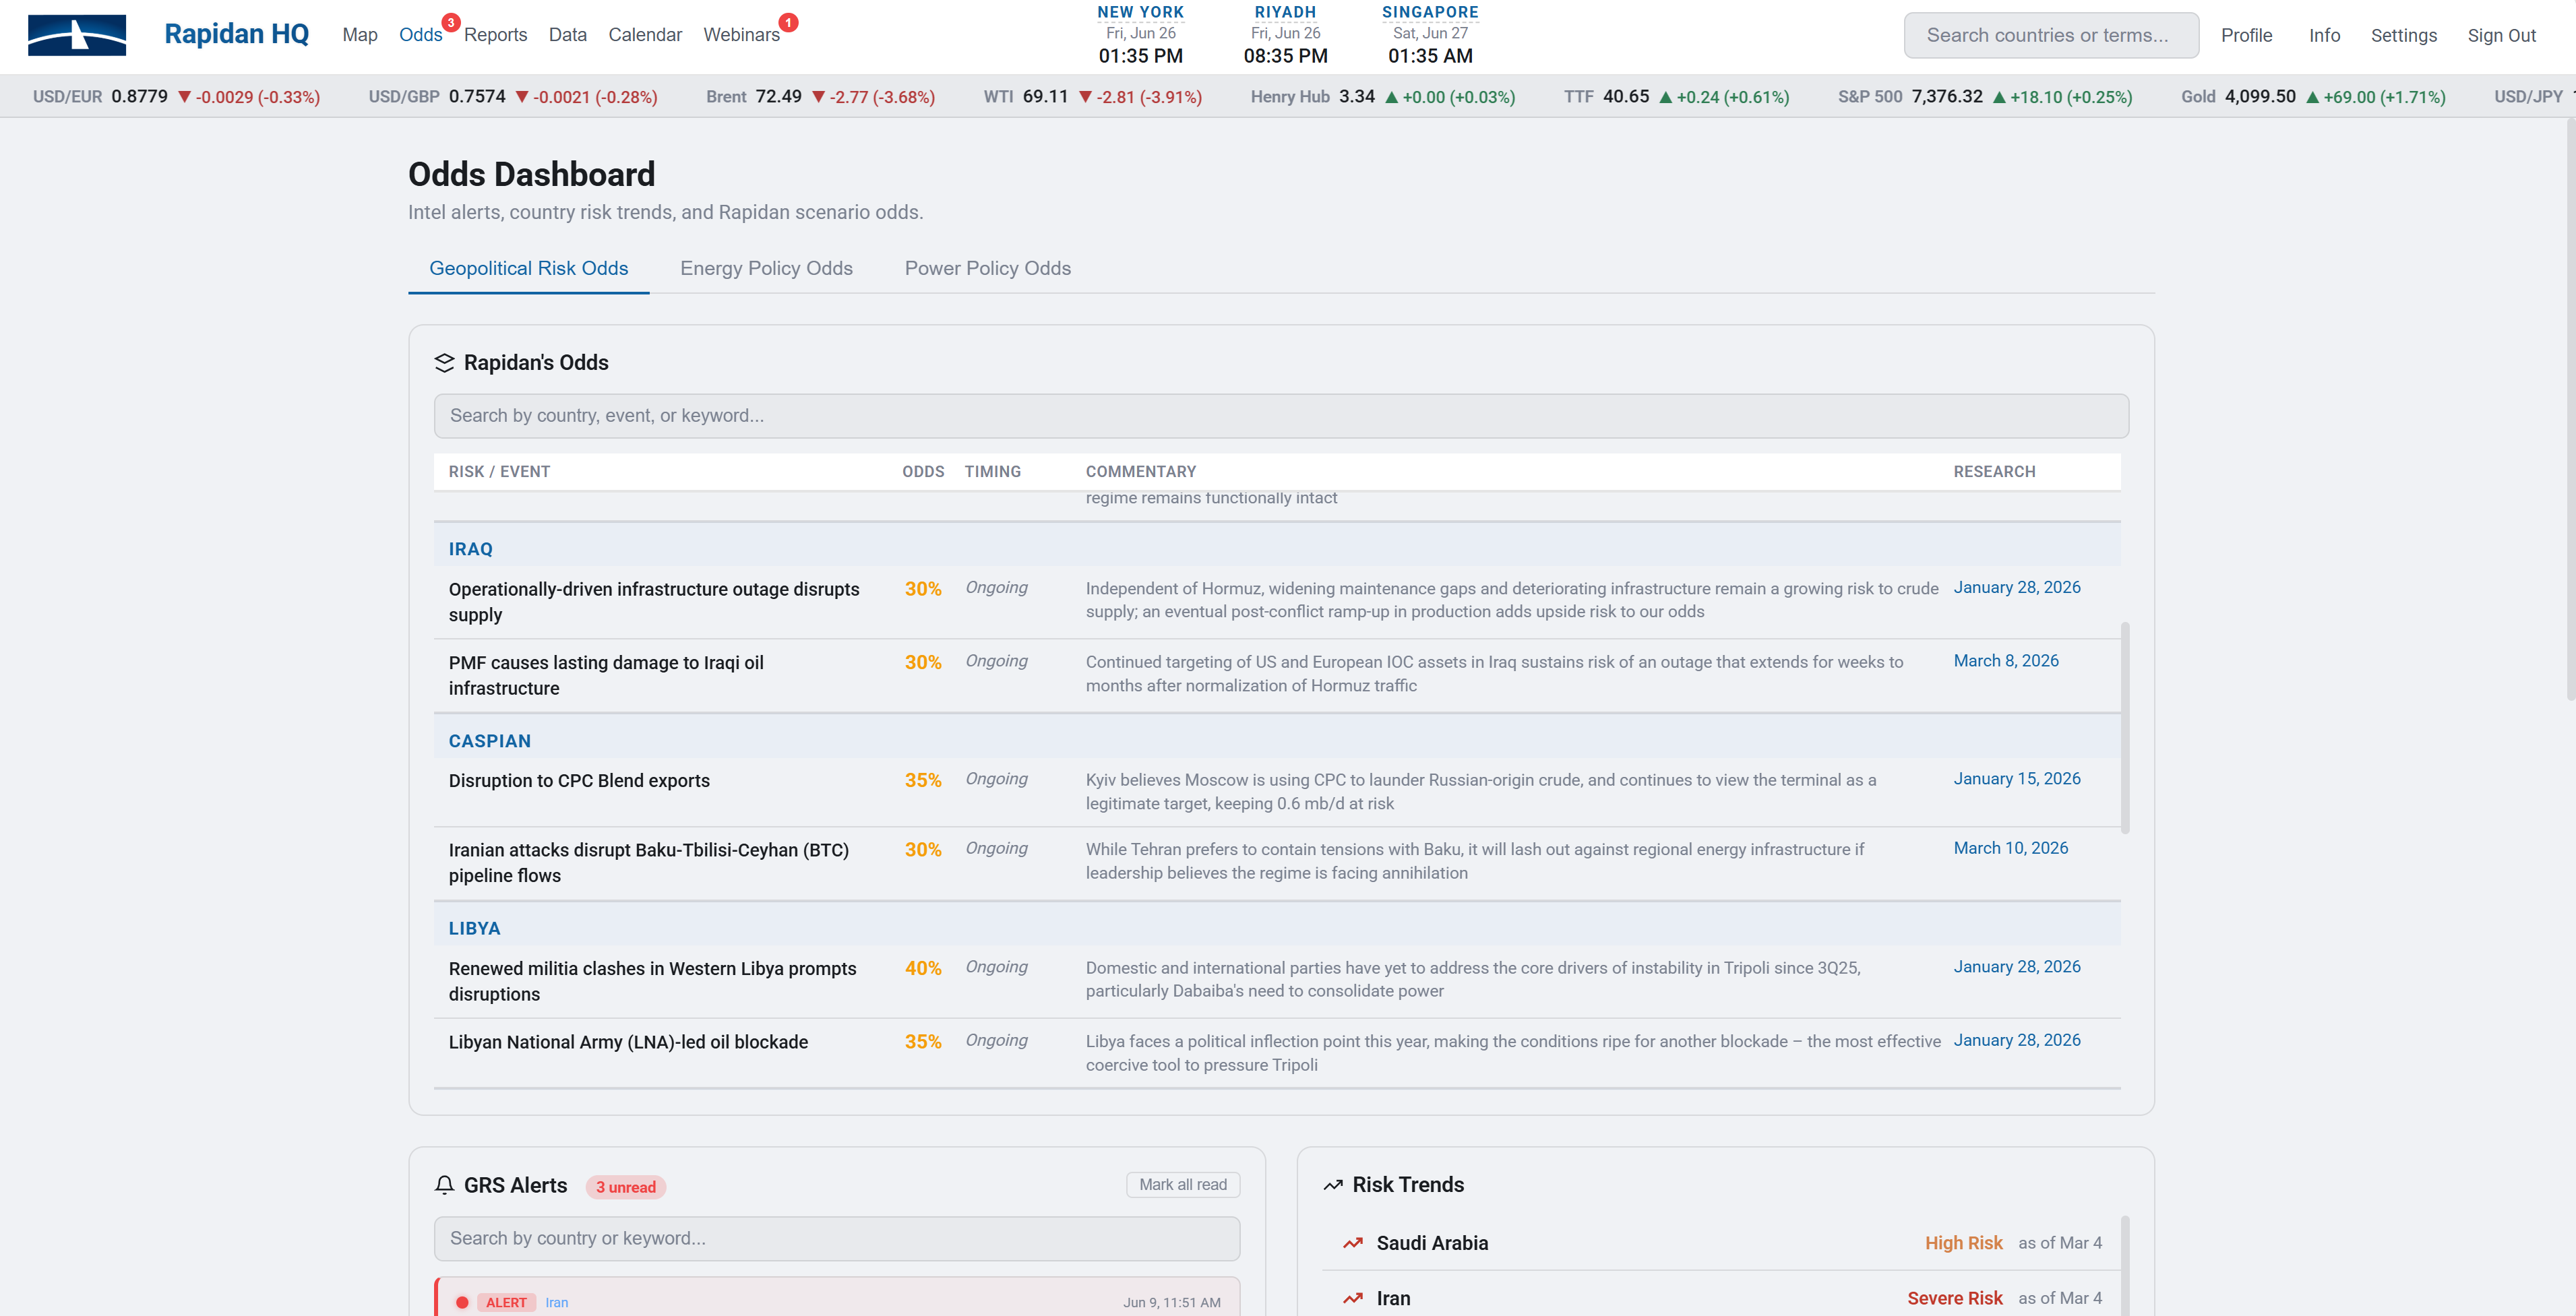This screenshot has width=2576, height=1316.
Task: Click the layers icon beside Rapidan's Odds
Action: (x=444, y=363)
